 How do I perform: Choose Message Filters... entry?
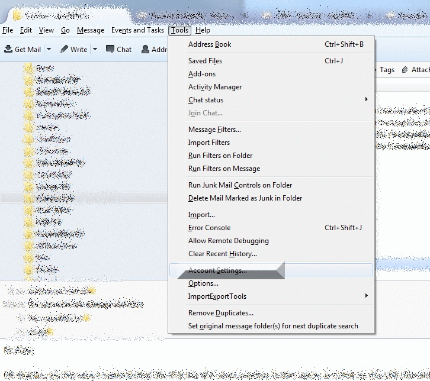[271, 130]
